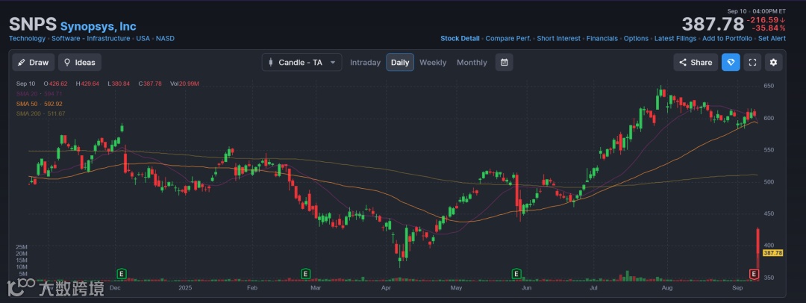Image resolution: width=806 pixels, height=303 pixels.
Task: Click Add to Portfolio link
Action: pos(727,39)
